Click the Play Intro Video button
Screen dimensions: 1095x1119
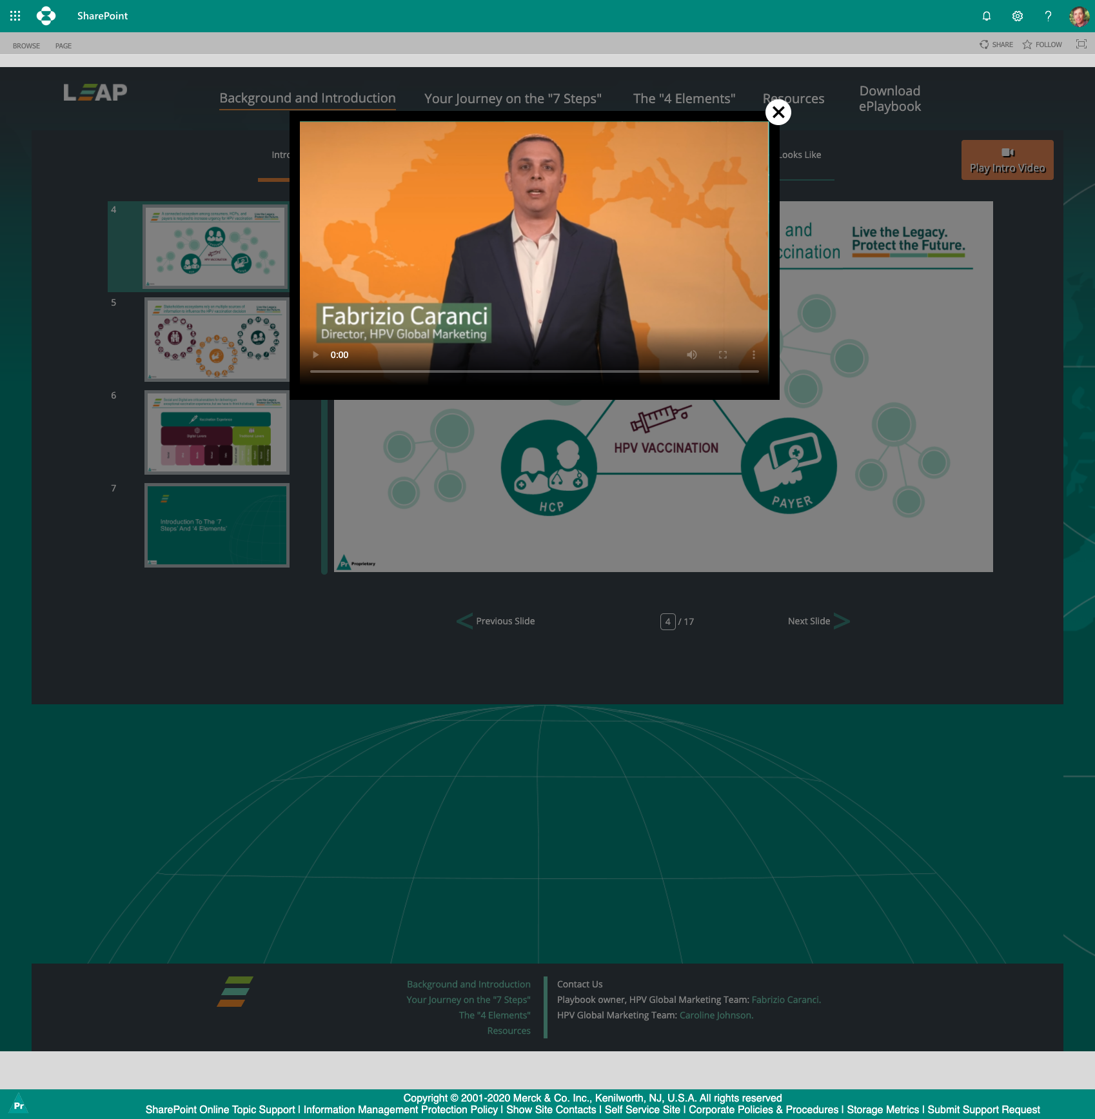1007,160
